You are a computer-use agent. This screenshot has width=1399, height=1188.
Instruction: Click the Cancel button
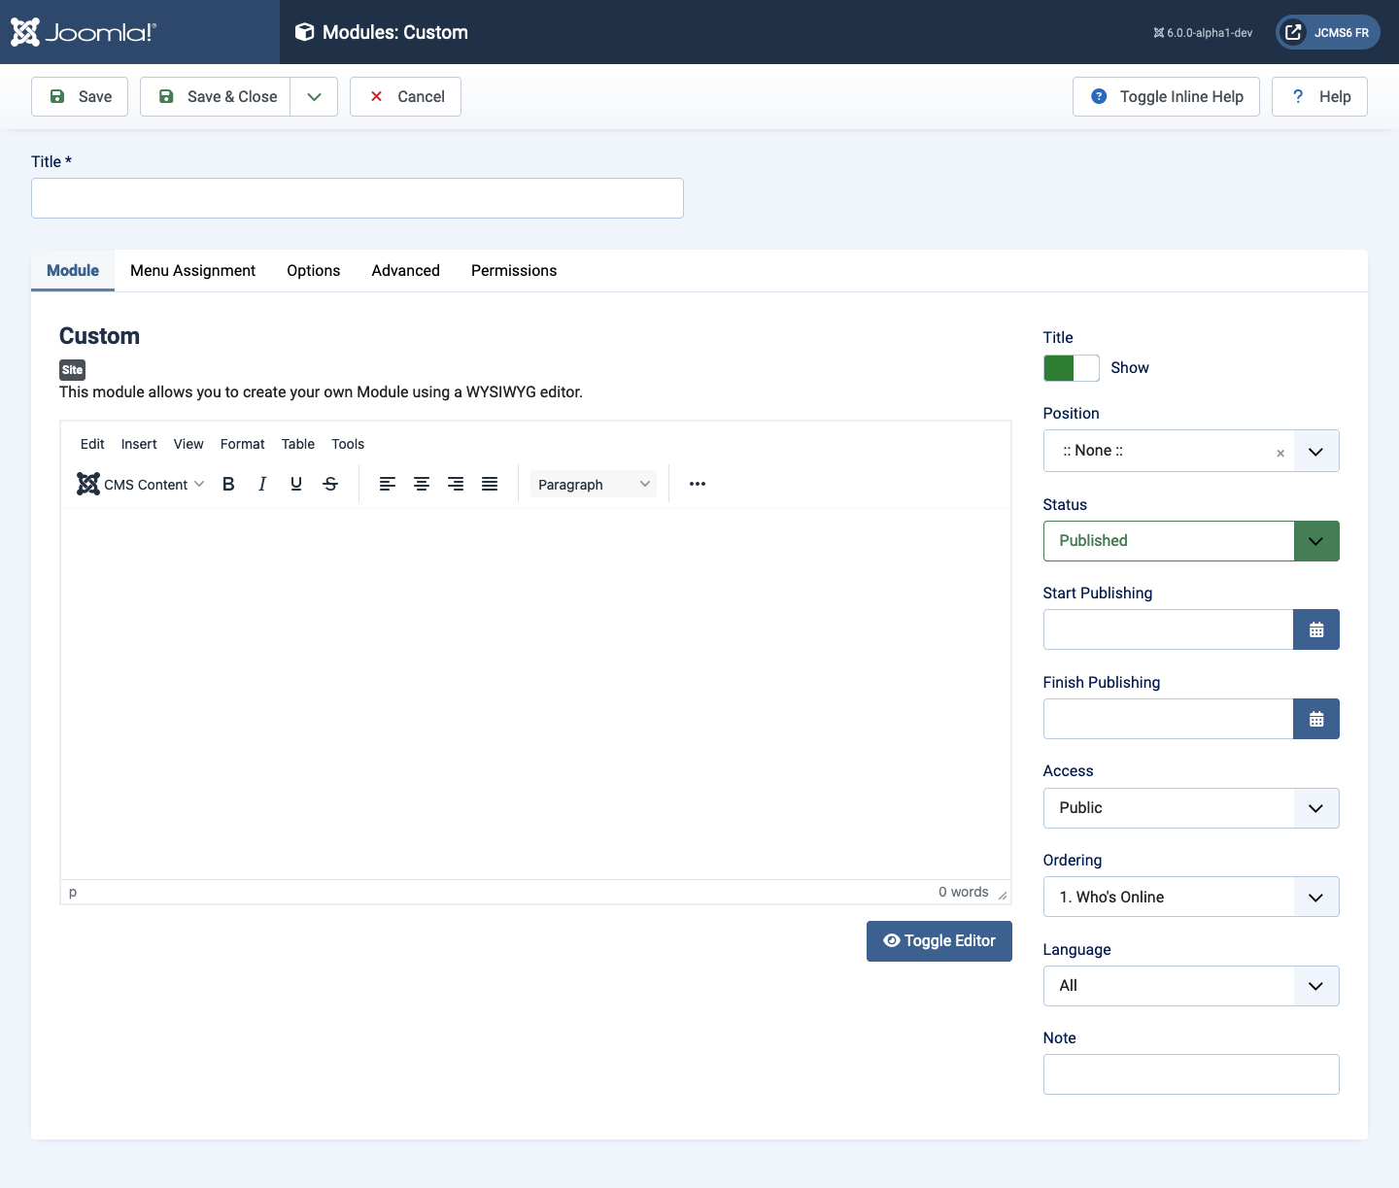point(405,96)
